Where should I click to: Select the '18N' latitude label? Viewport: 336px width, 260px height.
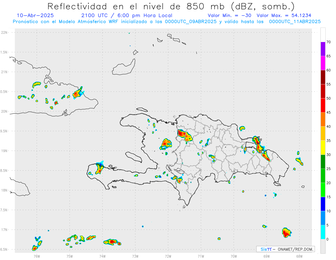click(x=4, y=190)
